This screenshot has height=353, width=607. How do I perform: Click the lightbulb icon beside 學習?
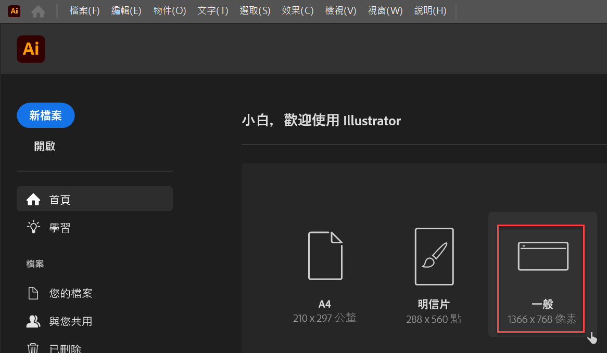33,227
